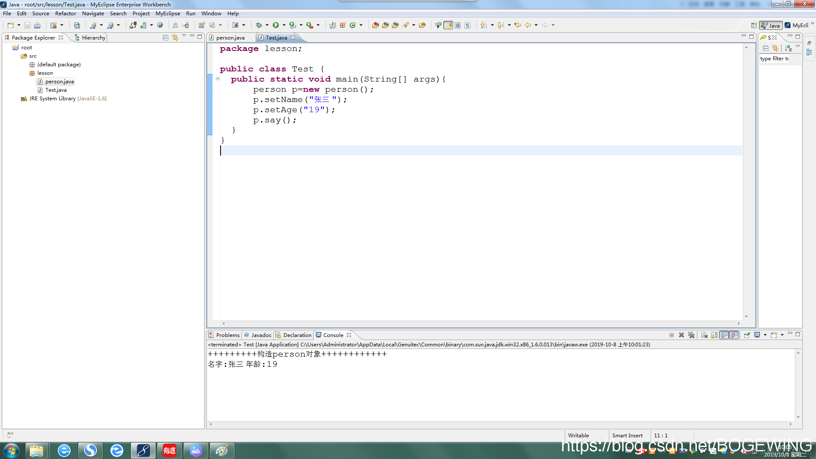This screenshot has width=816, height=459.
Task: Toggle Show Console on standard output change
Action: tap(724, 335)
